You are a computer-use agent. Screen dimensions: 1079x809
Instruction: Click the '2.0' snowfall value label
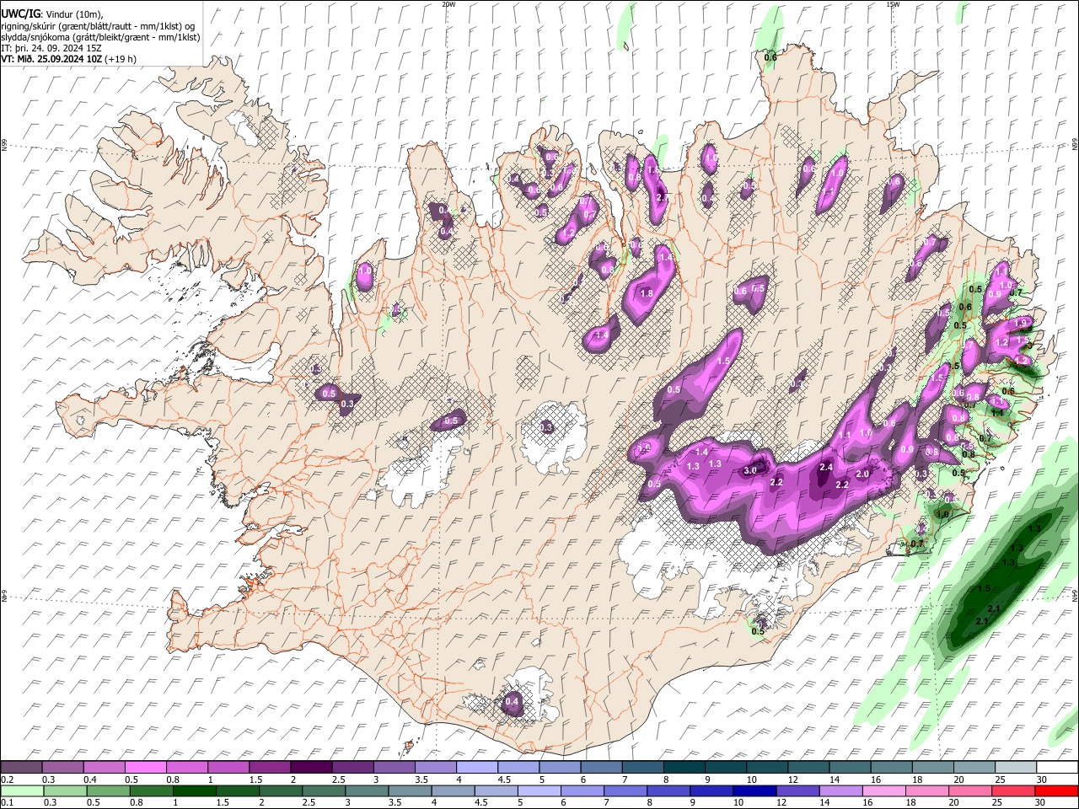click(x=862, y=474)
